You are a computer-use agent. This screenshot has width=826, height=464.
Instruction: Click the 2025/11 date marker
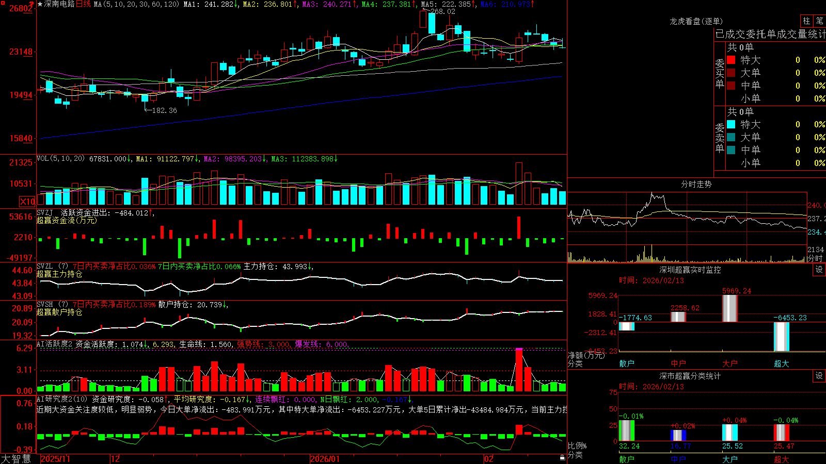55,459
